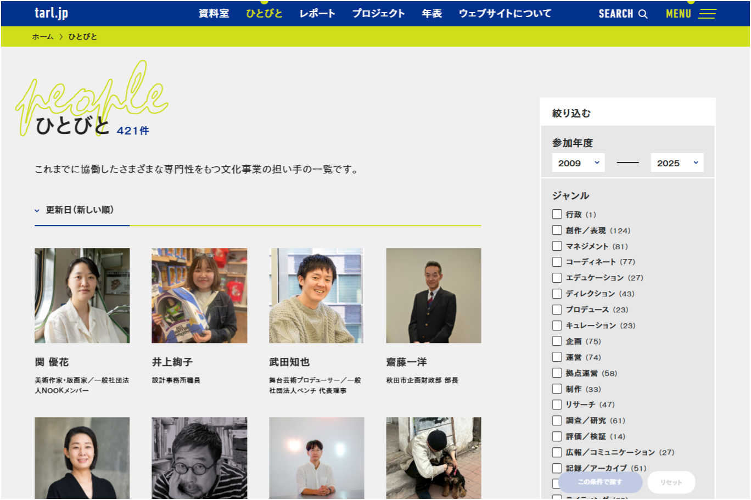Go to the 資料室 menu item

pyautogui.click(x=214, y=13)
